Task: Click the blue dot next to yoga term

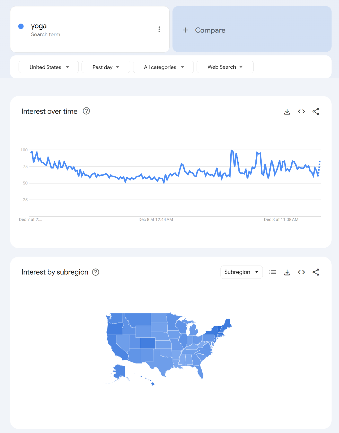Action: (21, 26)
